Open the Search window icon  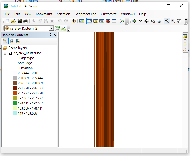click(102, 21)
